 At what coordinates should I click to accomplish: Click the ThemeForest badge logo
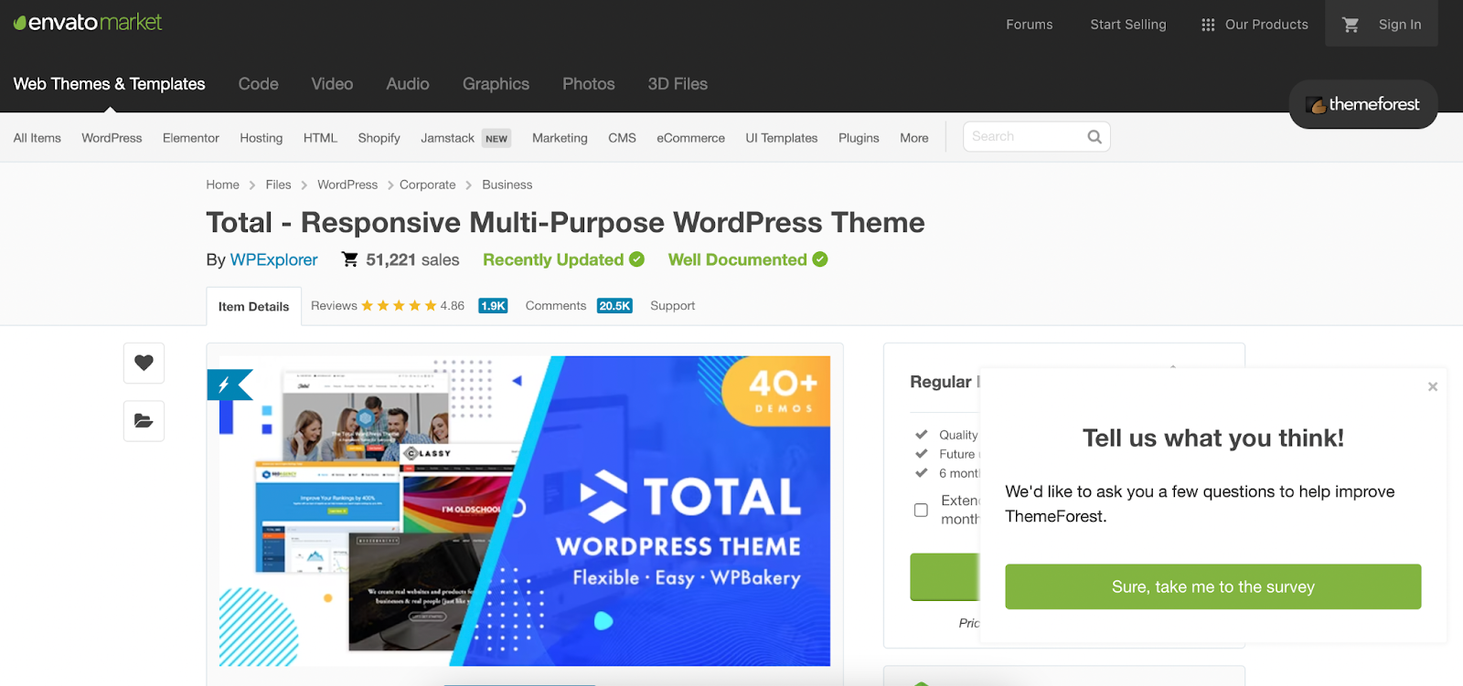tap(1363, 104)
